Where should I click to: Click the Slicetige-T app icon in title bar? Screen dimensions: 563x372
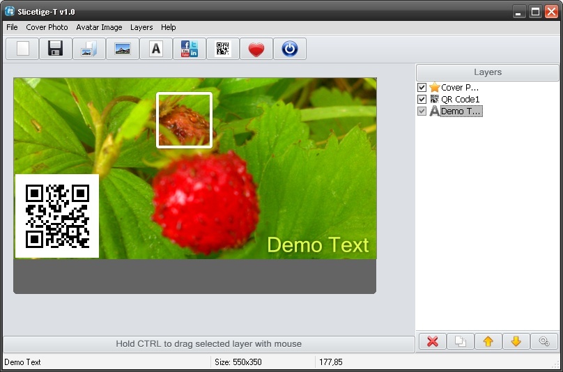point(10,11)
